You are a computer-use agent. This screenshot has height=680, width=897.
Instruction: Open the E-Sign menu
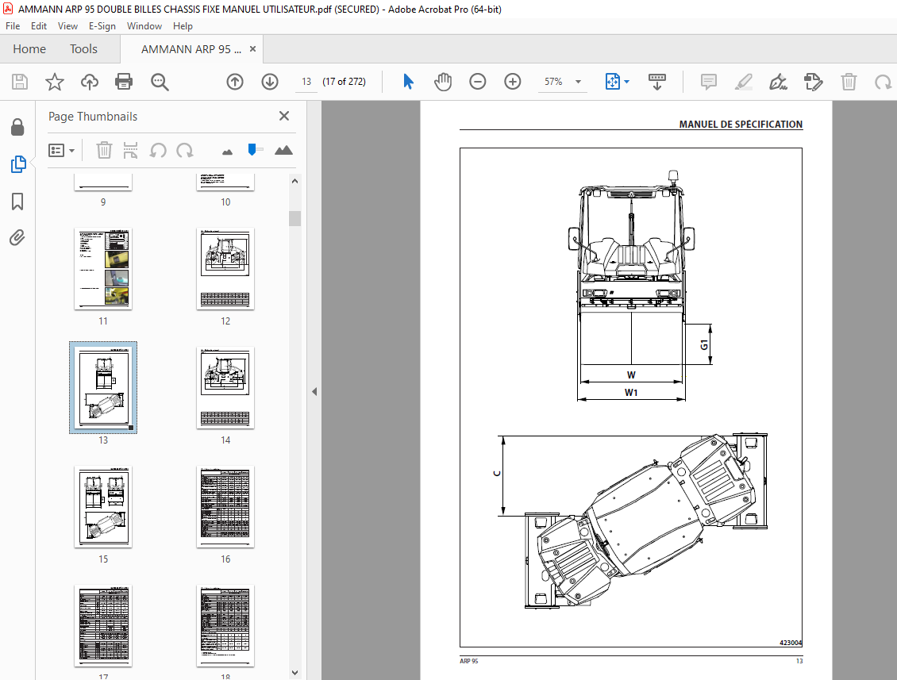(102, 26)
